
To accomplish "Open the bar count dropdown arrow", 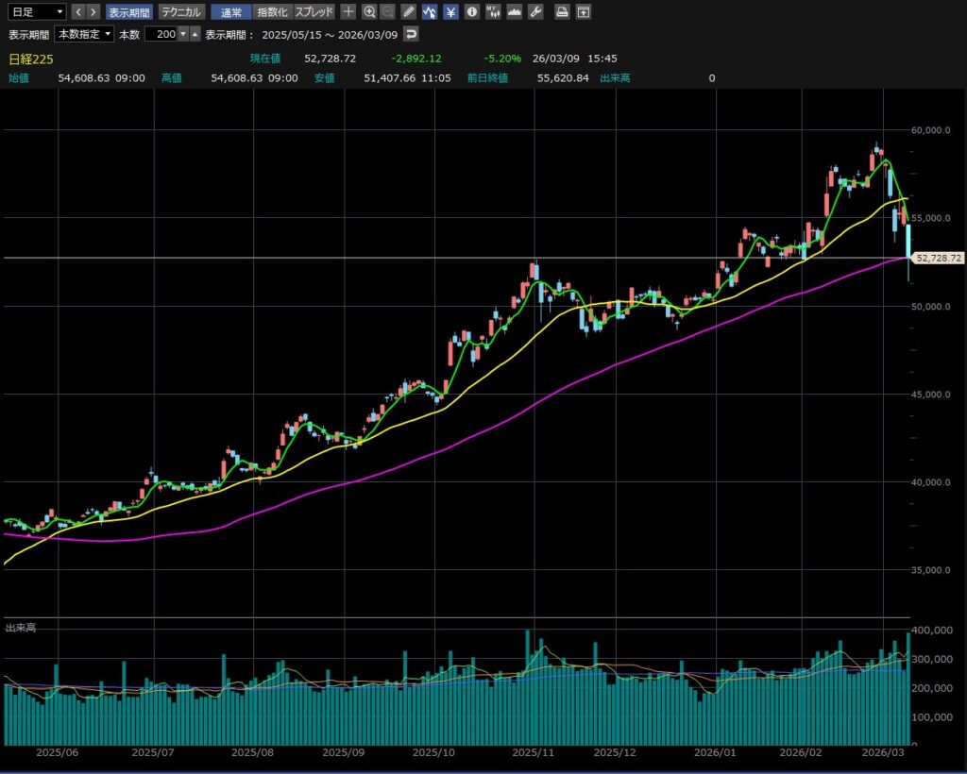I will (183, 34).
